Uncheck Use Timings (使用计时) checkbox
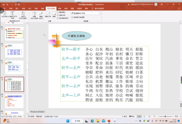The height and width of the screenshot is (124, 182). 58,15
